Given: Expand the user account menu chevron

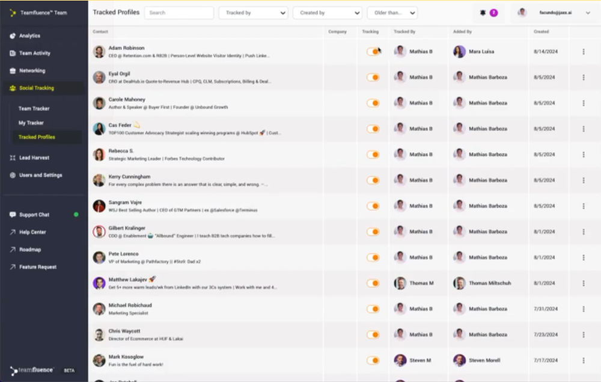Looking at the screenshot, I should pyautogui.click(x=588, y=13).
